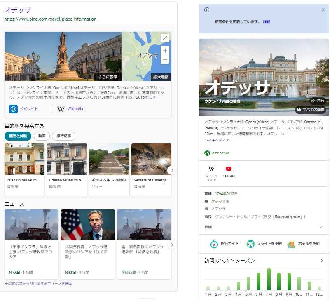Viewport: 332px width, 301px height.
Task: Zoom out on the Odessa map
Action: tap(165, 60)
